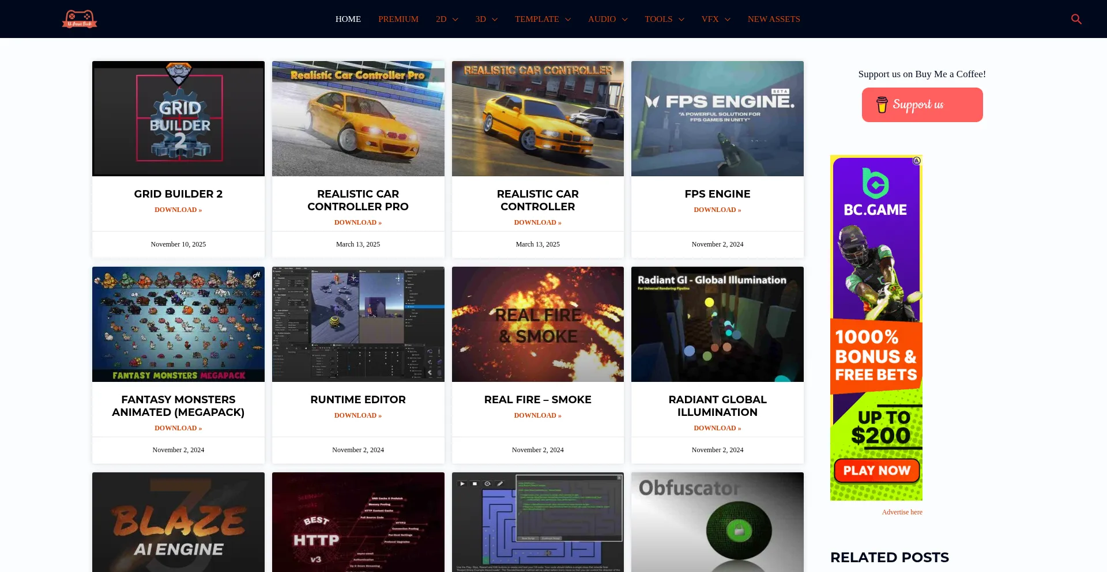This screenshot has width=1107, height=572.
Task: Open the Advertise here link
Action: tap(902, 512)
